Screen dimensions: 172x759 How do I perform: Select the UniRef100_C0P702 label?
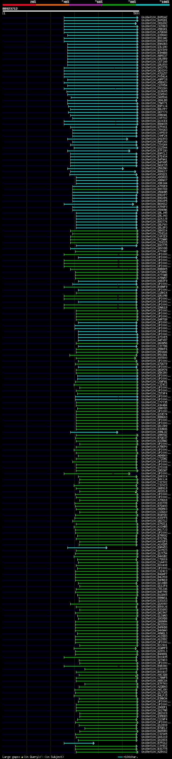[154, 118]
